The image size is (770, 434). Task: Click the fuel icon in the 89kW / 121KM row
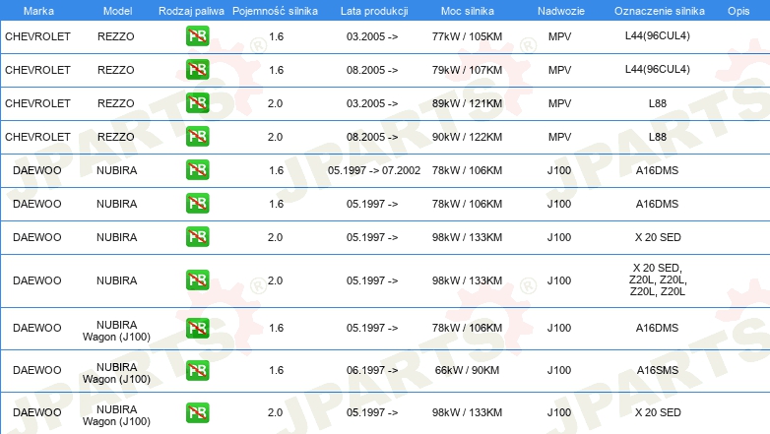pyautogui.click(x=197, y=103)
